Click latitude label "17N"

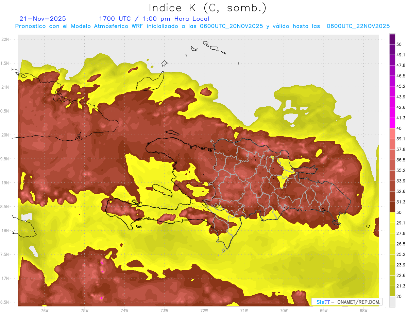[6, 279]
